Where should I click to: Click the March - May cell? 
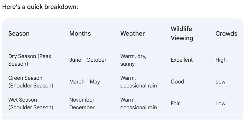coord(85,82)
